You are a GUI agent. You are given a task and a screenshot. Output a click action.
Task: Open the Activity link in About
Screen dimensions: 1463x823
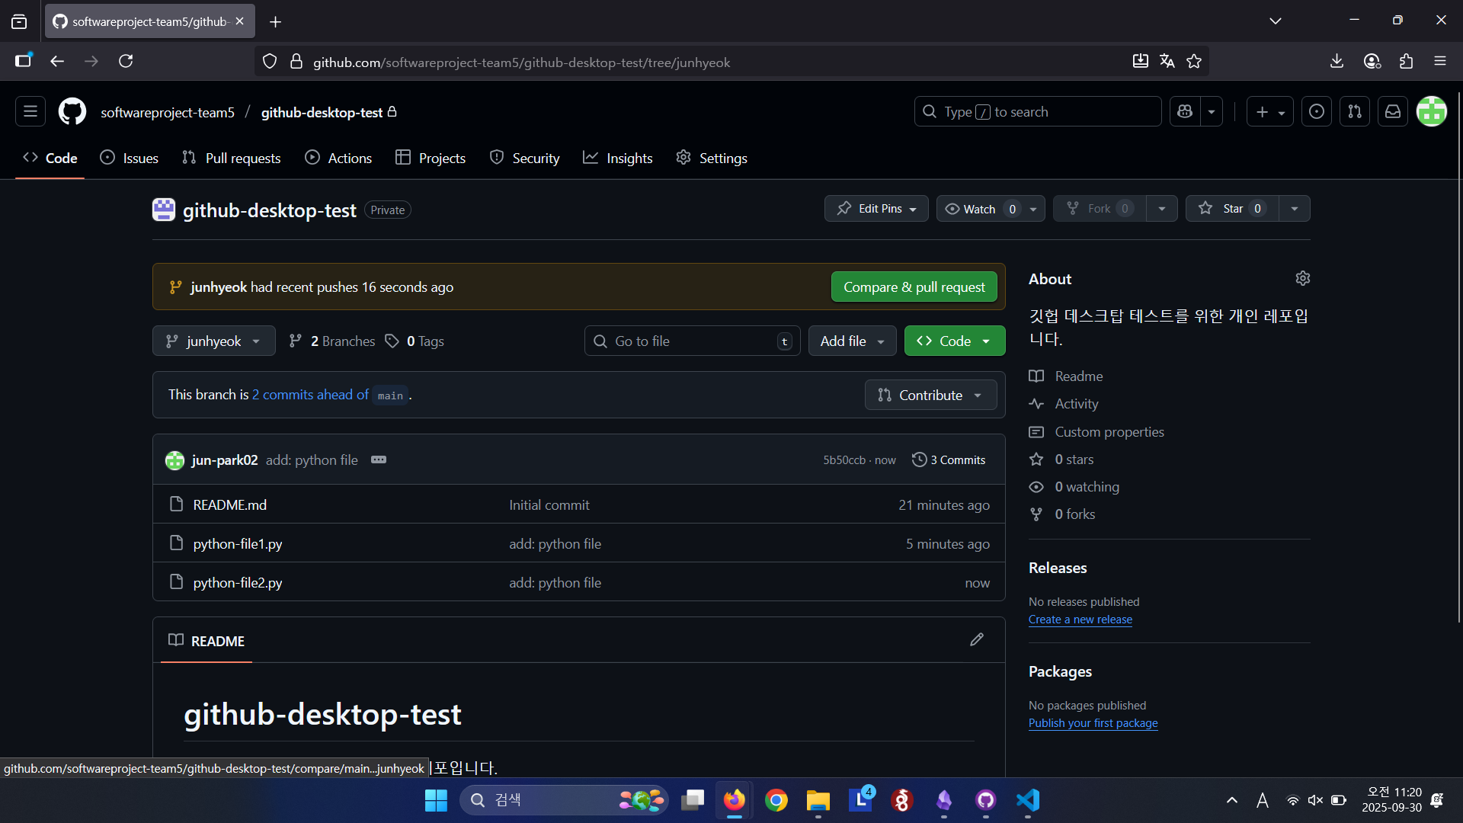pos(1076,404)
